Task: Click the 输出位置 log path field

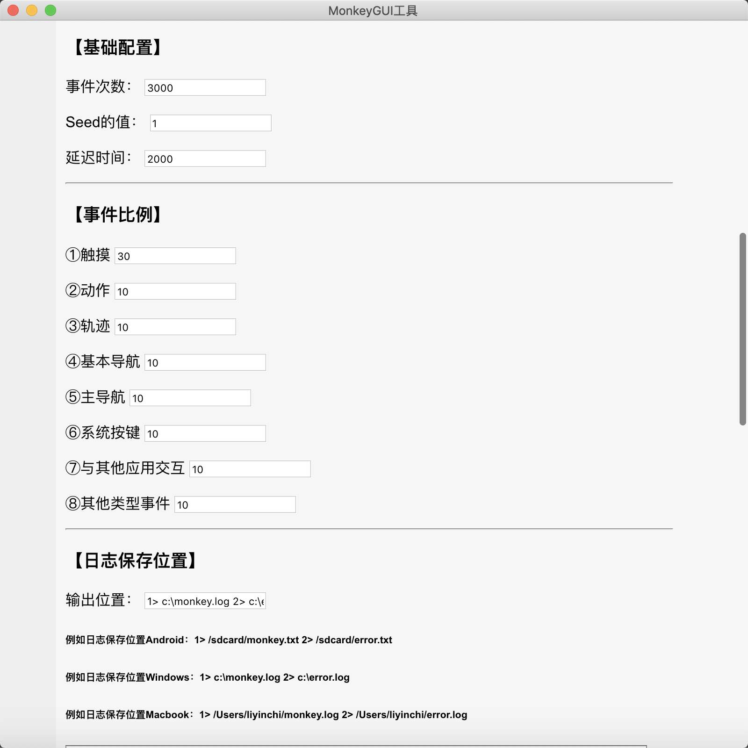Action: (x=205, y=601)
